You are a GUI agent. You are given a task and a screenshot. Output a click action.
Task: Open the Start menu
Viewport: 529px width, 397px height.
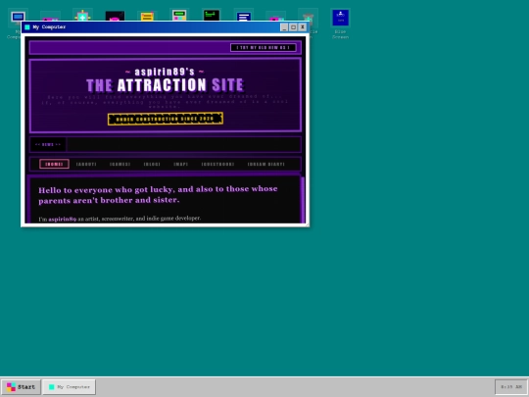tap(21, 387)
